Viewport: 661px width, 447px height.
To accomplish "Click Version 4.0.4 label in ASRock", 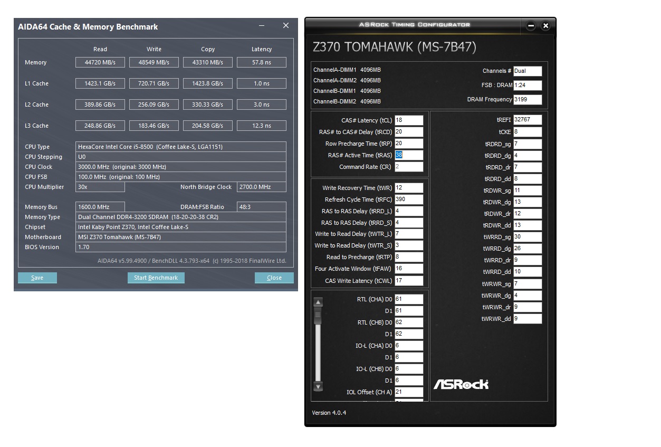I will coord(329,413).
